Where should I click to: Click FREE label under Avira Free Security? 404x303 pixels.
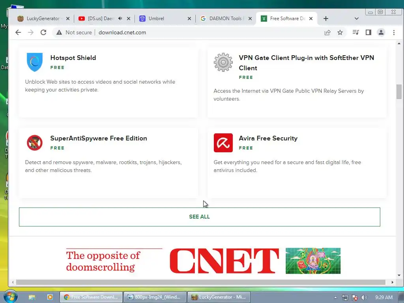point(246,148)
